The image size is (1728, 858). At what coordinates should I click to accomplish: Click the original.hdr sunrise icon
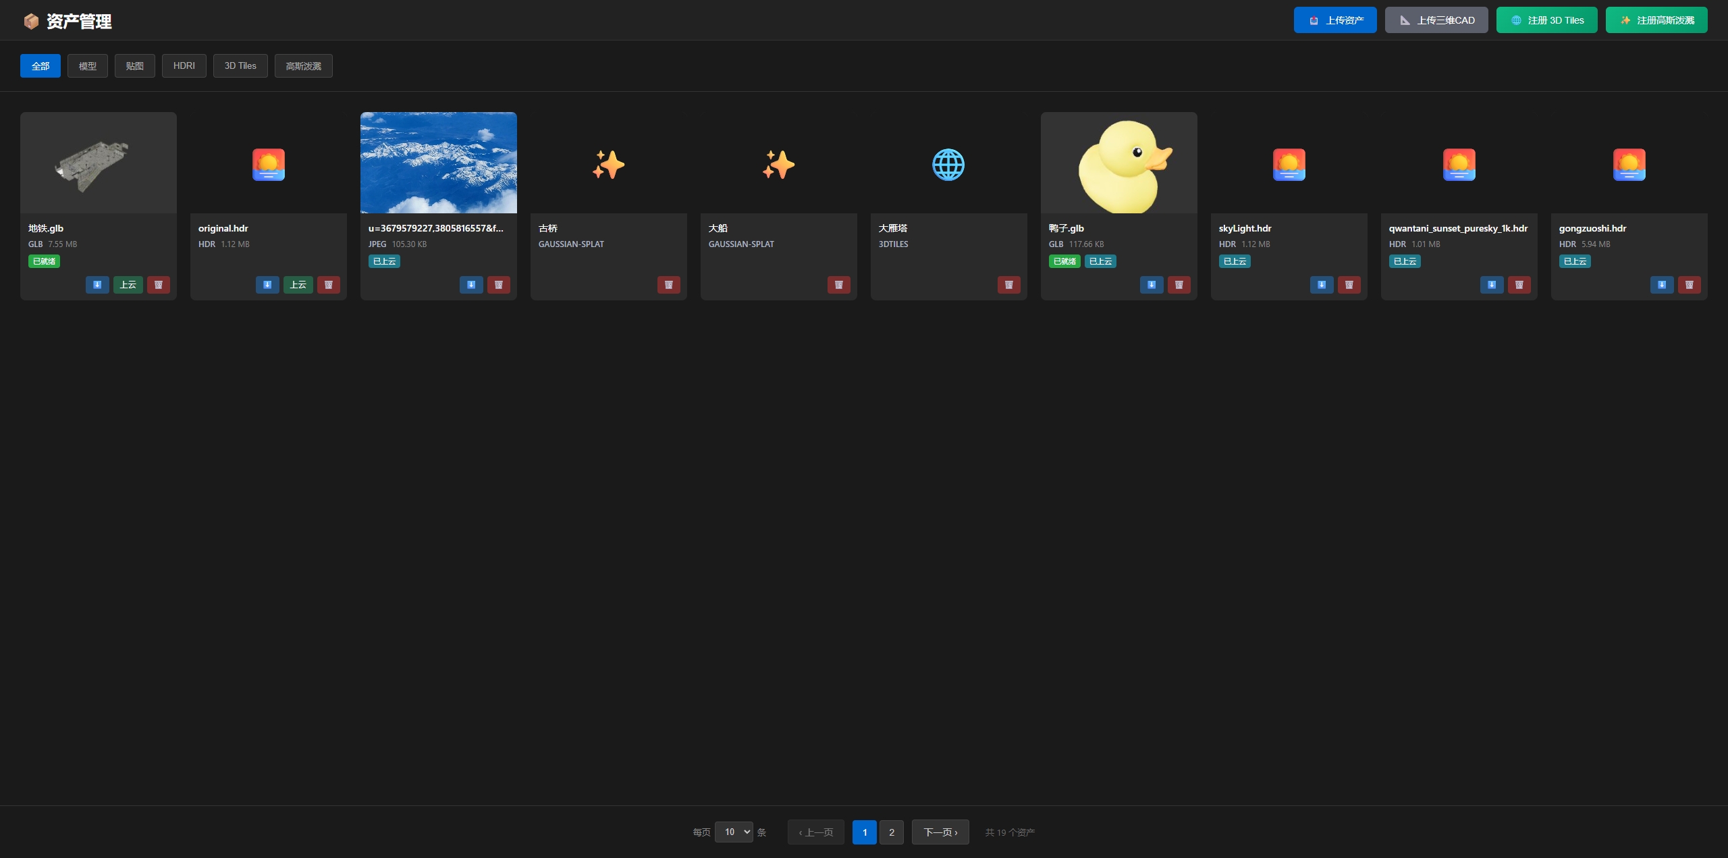click(269, 165)
